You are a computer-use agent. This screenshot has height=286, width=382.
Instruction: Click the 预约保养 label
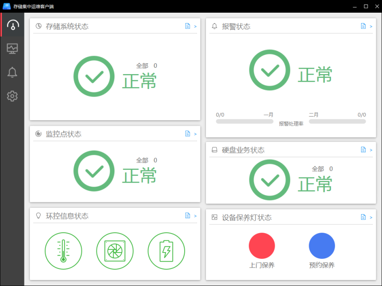pyautogui.click(x=322, y=265)
